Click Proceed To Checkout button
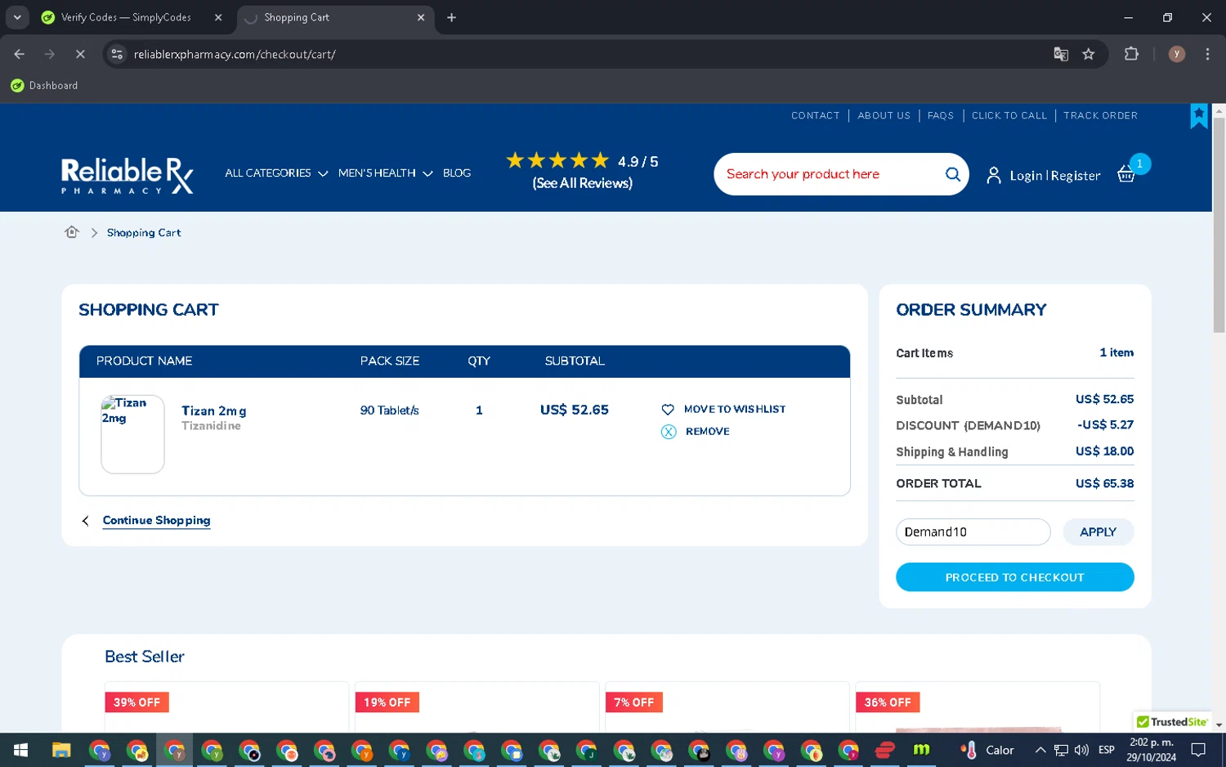The height and width of the screenshot is (767, 1226). [1014, 577]
